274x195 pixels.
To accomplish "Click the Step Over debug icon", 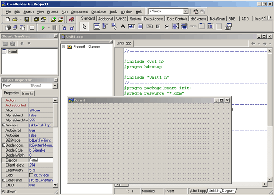I will [x=72, y=27].
